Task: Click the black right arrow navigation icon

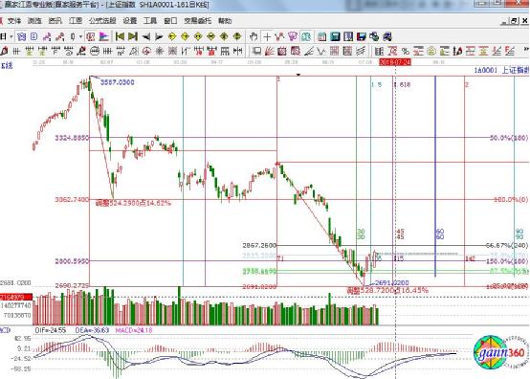Action: click(159, 36)
